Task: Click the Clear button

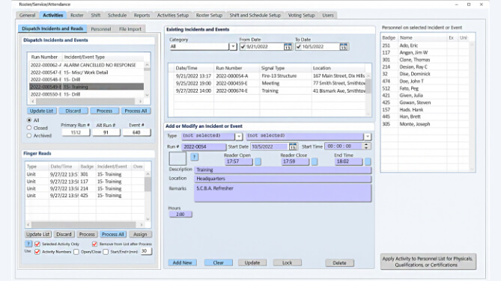Action: (x=219, y=262)
